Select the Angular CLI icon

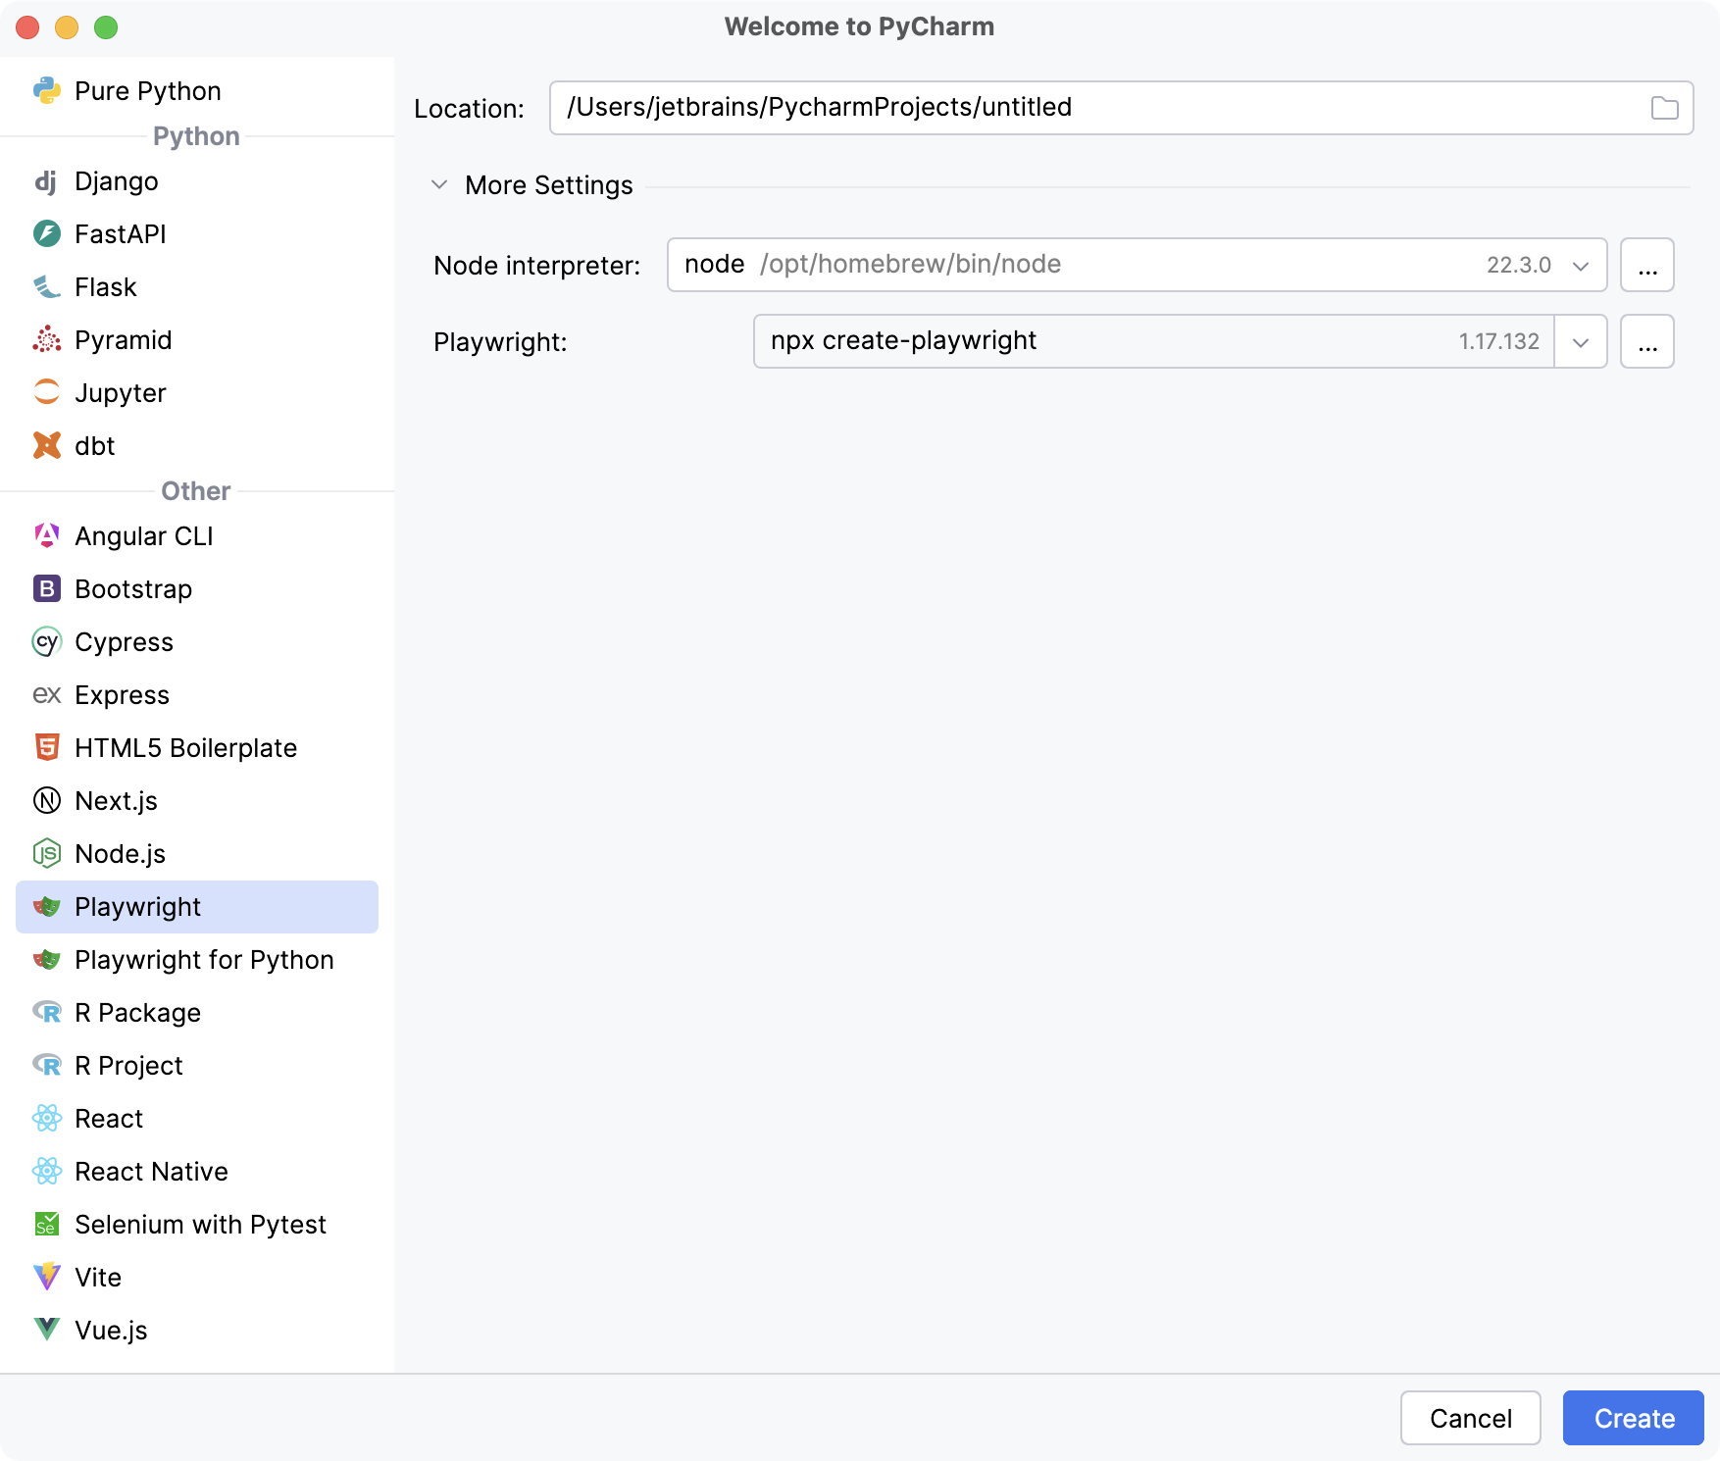point(46,536)
